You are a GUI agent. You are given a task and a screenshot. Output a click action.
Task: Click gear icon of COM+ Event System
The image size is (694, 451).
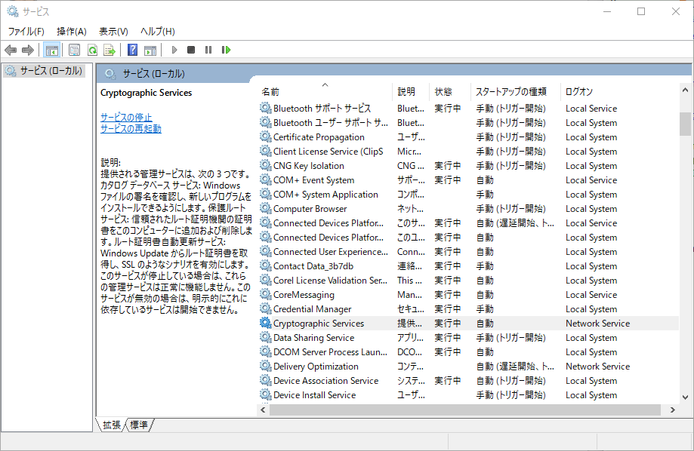coord(266,179)
